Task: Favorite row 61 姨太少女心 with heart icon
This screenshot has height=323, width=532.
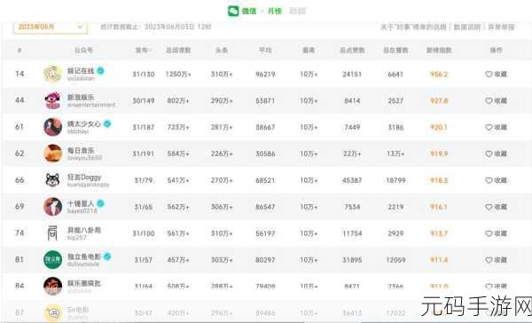Action: (489, 127)
